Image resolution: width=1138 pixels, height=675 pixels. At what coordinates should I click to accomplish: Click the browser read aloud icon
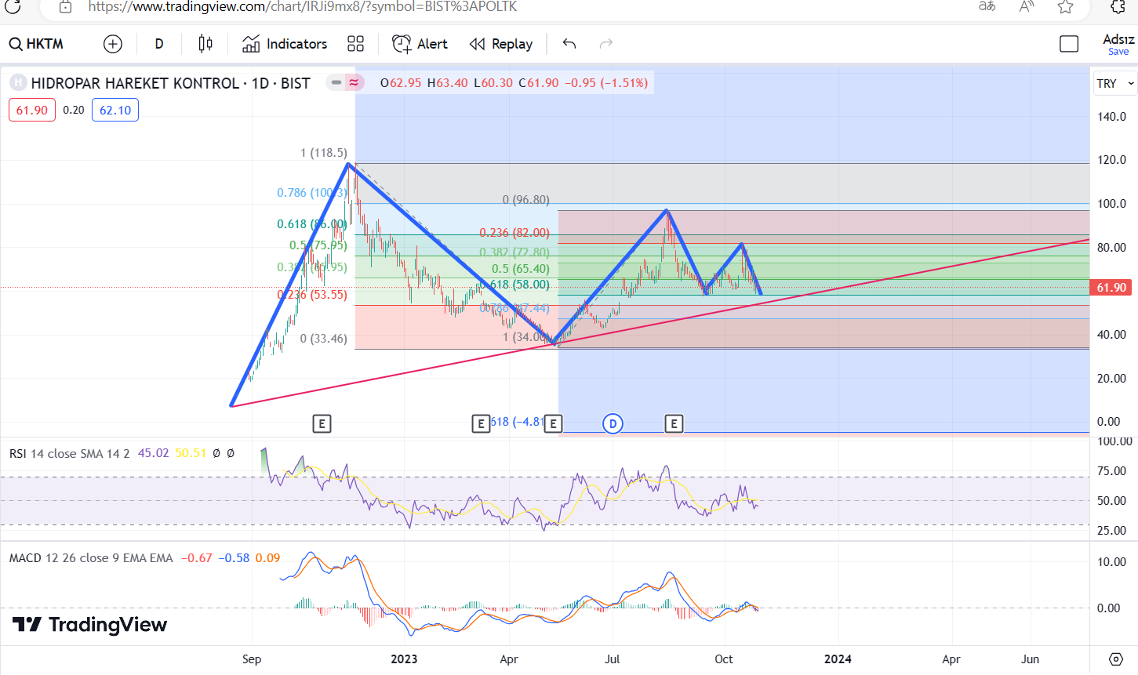click(x=1026, y=7)
